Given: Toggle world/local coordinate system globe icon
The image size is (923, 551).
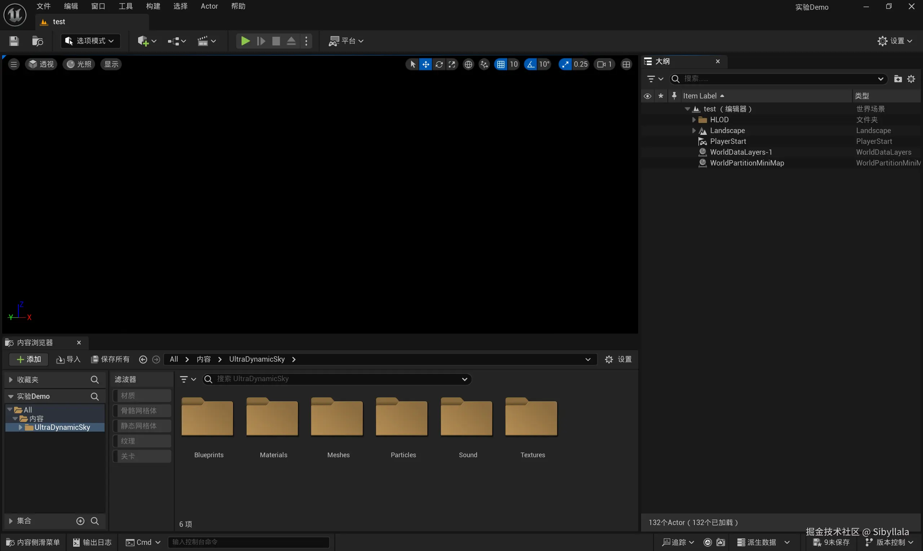Looking at the screenshot, I should 468,65.
